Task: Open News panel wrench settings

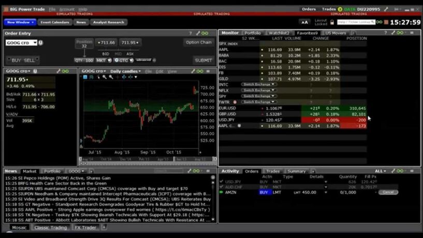Action: [189, 171]
